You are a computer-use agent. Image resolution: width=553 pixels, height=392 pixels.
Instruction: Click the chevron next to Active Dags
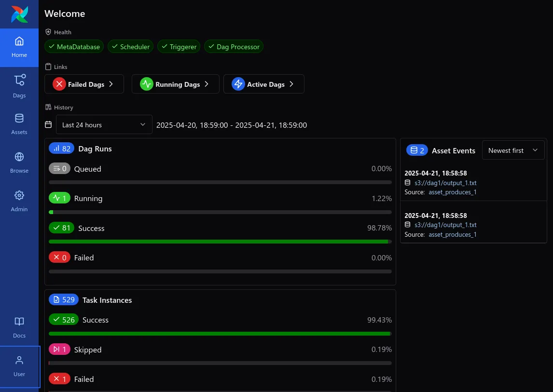click(x=291, y=84)
